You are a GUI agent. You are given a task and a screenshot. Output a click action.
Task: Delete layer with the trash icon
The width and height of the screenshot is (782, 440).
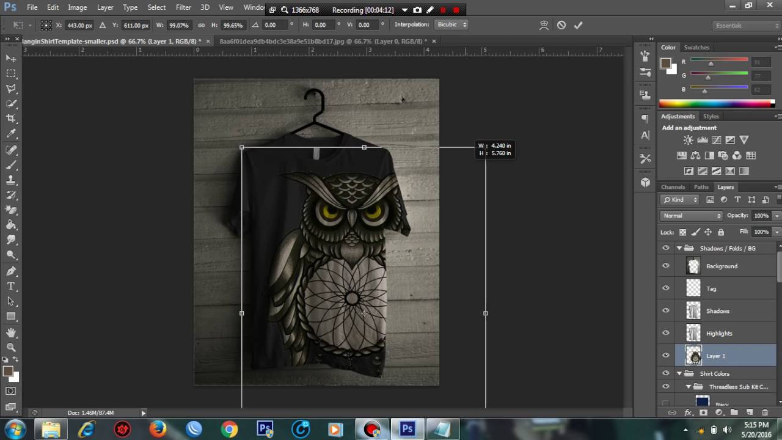[x=766, y=413]
